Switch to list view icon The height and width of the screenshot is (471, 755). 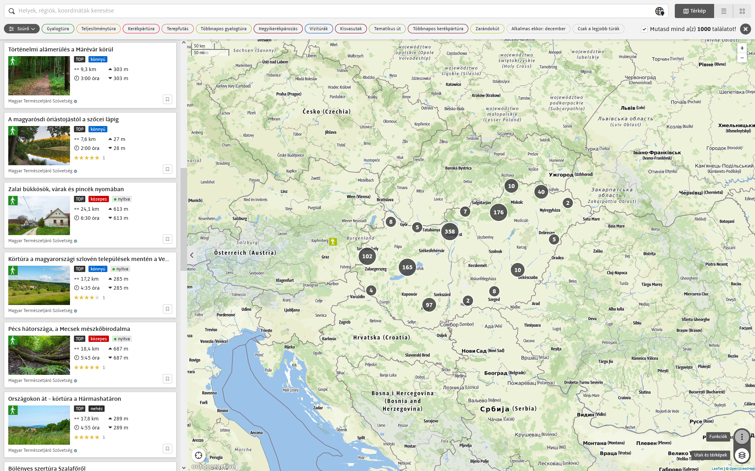(724, 11)
